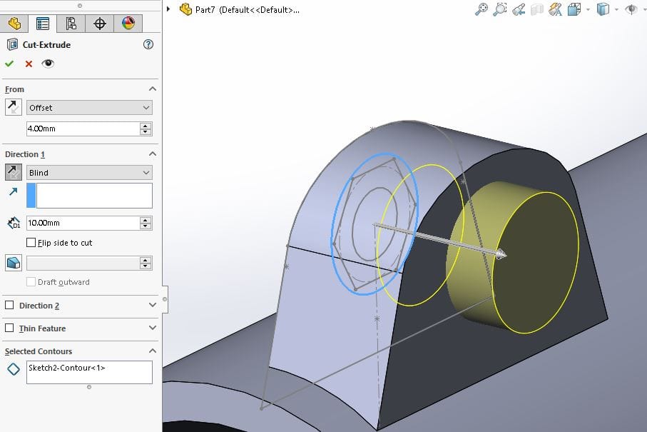The image size is (647, 432).
Task: Cancel Cut-Extrude with the red X
Action: [29, 64]
